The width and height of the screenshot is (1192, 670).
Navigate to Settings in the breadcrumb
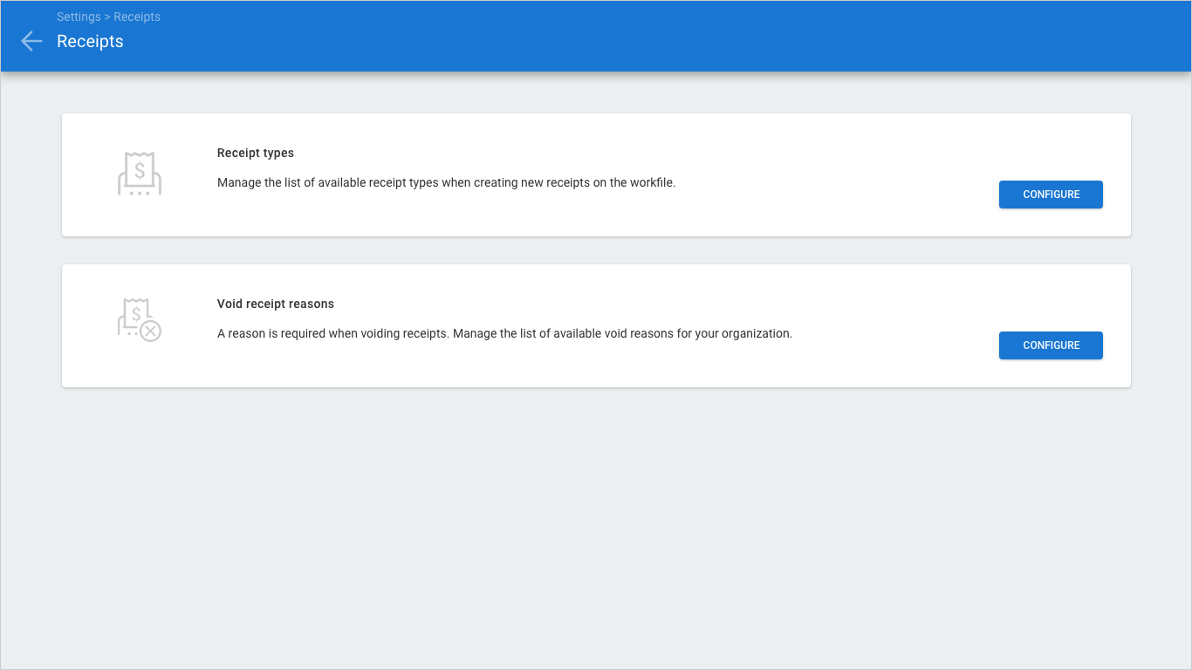(x=79, y=17)
